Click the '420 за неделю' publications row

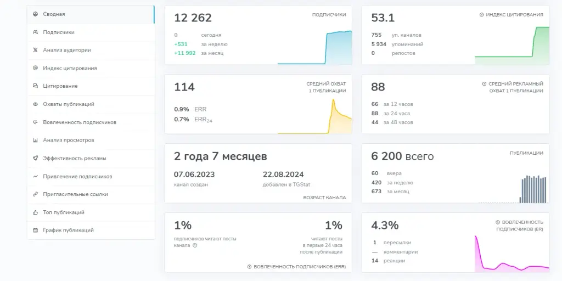[392, 183]
